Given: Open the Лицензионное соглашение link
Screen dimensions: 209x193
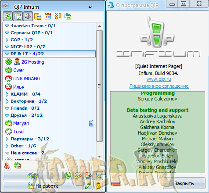Looking at the screenshot, I should click(x=159, y=86).
